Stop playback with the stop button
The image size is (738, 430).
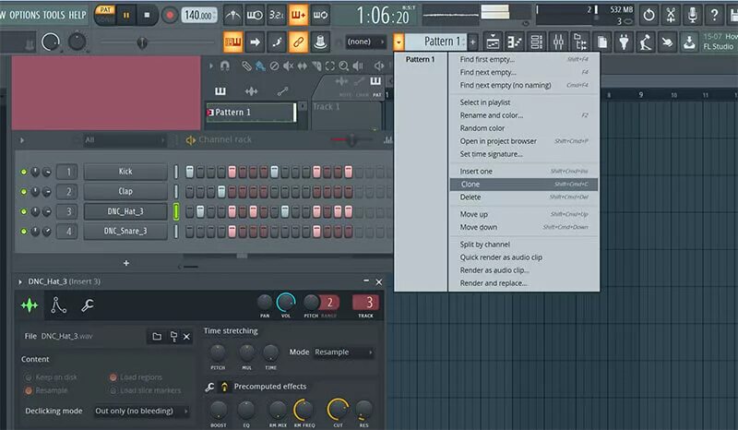147,15
